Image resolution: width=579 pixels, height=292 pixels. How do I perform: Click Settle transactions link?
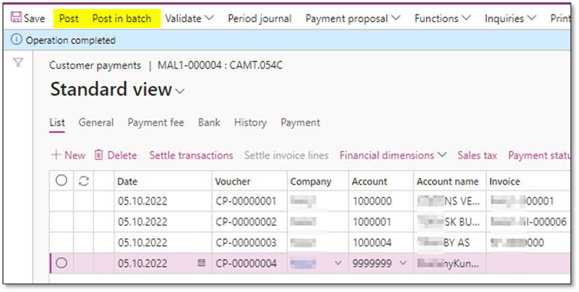click(191, 155)
